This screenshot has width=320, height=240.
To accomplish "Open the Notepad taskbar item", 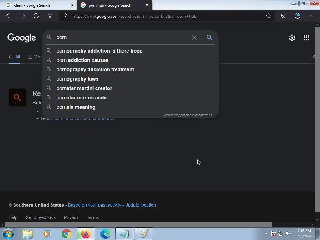I will 124,234.
